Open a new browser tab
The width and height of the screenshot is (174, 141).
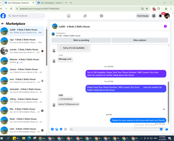point(71,3)
